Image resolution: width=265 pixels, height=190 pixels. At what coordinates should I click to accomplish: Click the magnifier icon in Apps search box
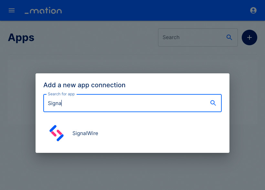229,37
